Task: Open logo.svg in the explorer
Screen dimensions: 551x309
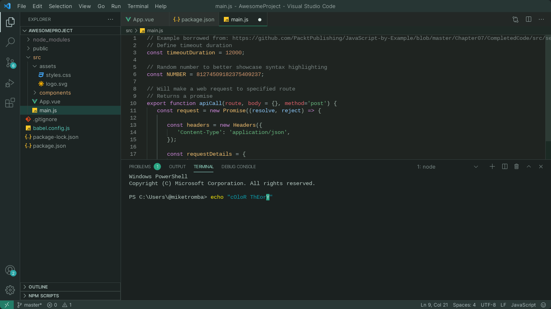Action: point(71,84)
